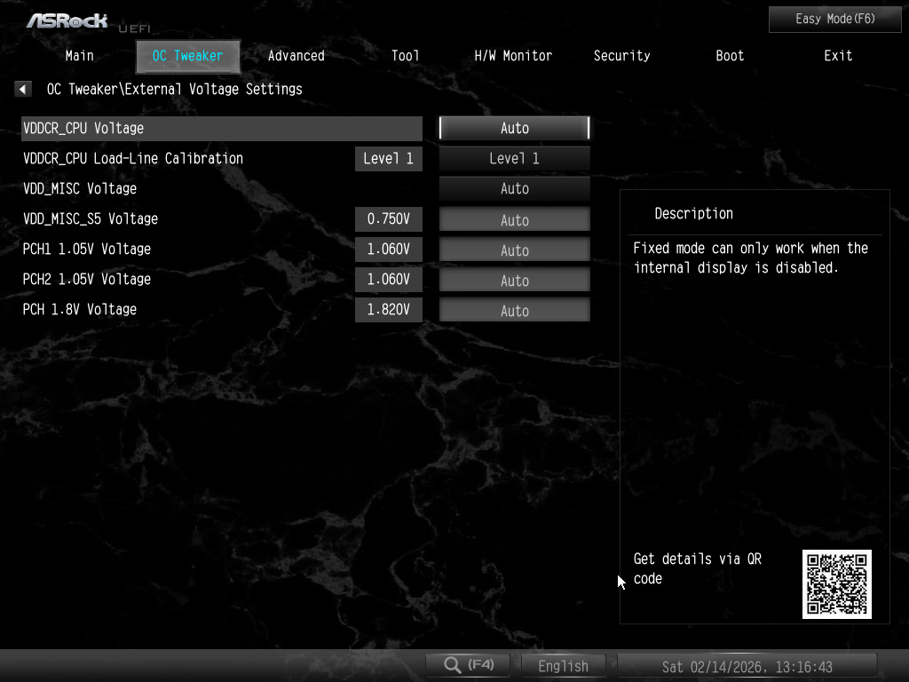Viewport: 909px width, 682px height.
Task: Switch to Easy Mode (F6)
Action: (x=834, y=20)
